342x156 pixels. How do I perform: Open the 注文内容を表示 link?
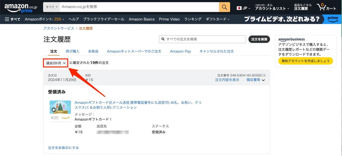227,80
